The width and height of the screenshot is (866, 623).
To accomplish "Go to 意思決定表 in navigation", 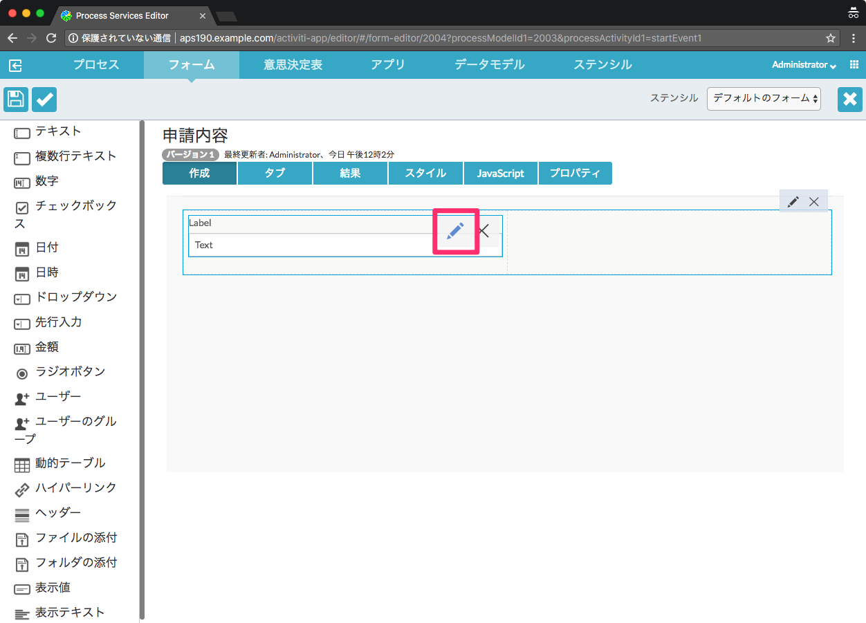I will (x=293, y=65).
